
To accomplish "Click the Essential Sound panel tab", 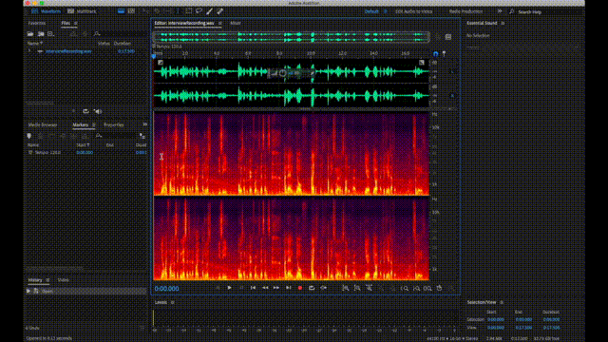I will click(482, 23).
